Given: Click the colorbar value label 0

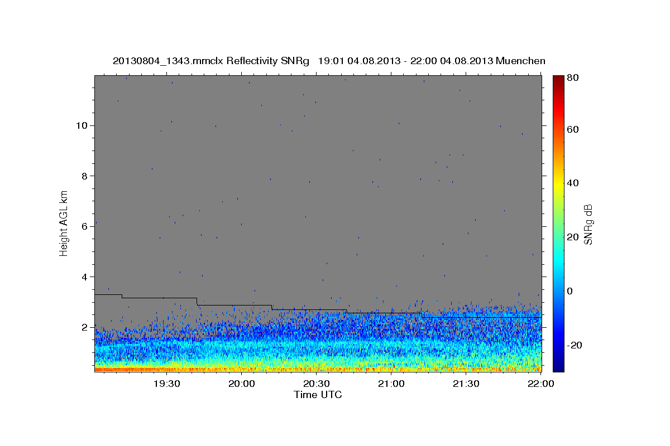Looking at the screenshot, I should coord(569,291).
